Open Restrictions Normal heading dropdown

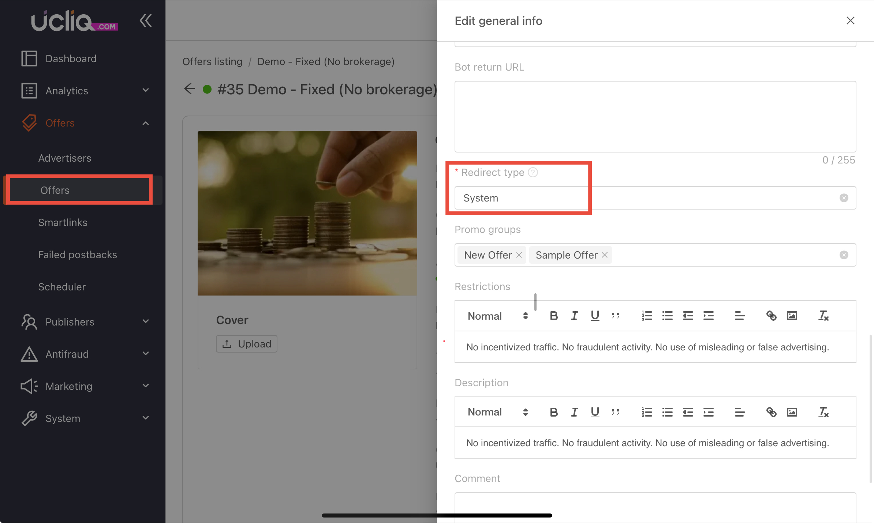(x=498, y=316)
